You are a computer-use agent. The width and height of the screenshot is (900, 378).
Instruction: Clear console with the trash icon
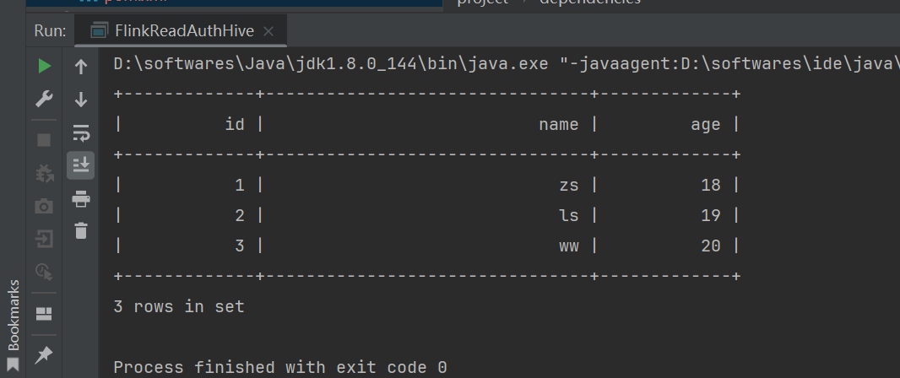(81, 230)
